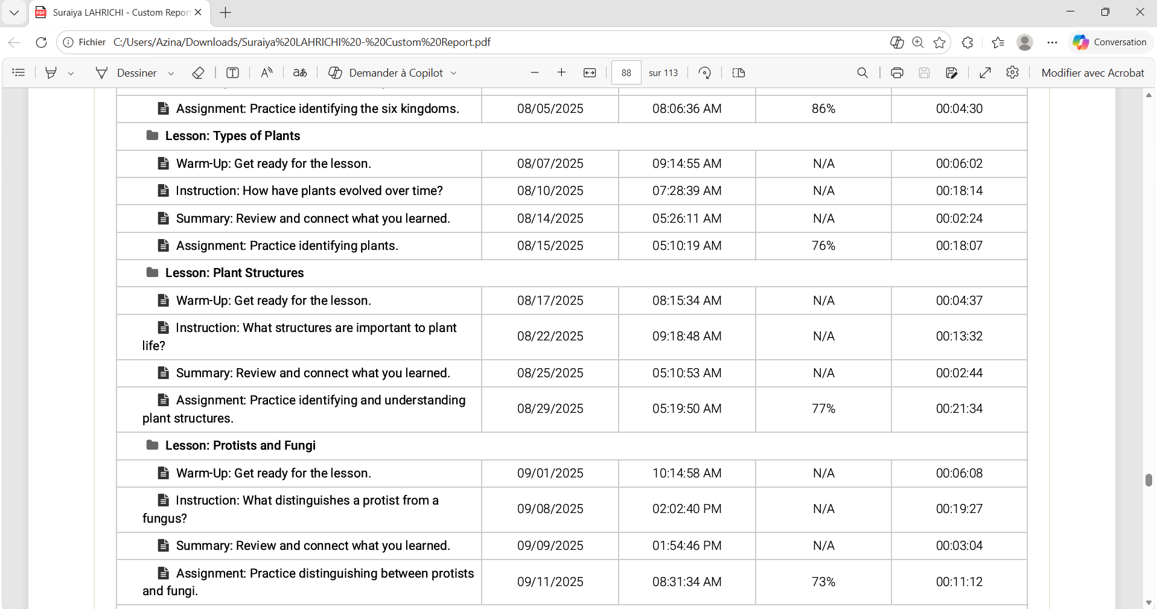Viewport: 1157px width, 609px height.
Task: Open the Copilot Conversation button
Action: click(x=1110, y=42)
